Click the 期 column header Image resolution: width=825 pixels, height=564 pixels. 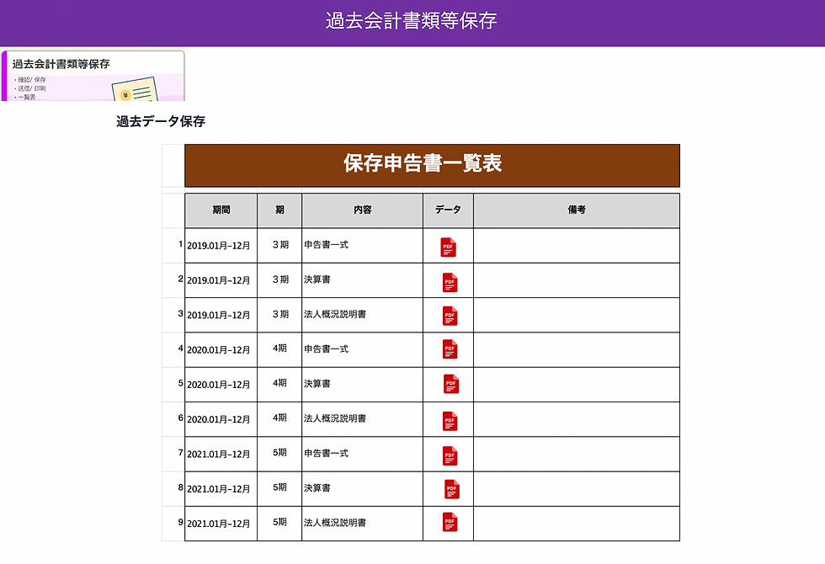click(279, 210)
